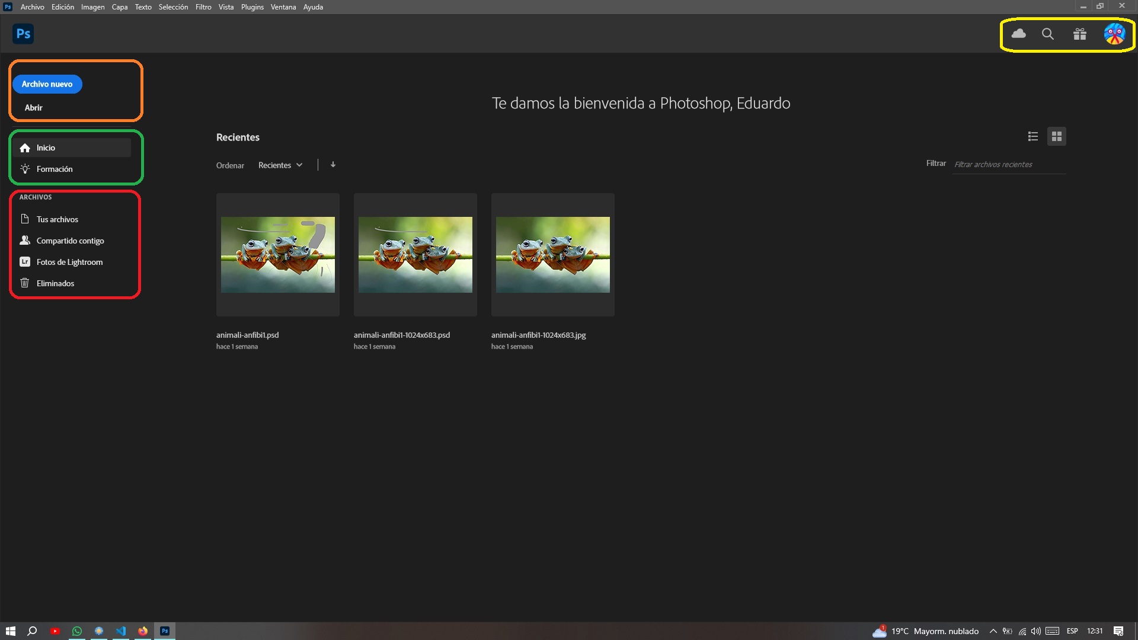Open the 12:31 clock in taskbar
This screenshot has width=1138, height=640.
[x=1095, y=631]
